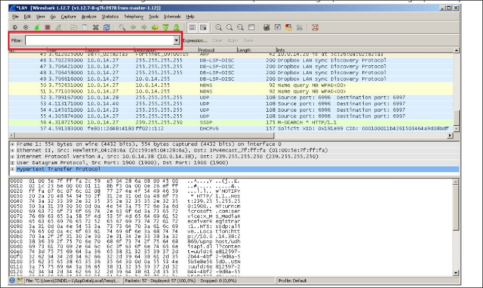This screenshot has height=288, width=483.
Task: Expand Hypertext Transfer Protocol node
Action: 12,169
